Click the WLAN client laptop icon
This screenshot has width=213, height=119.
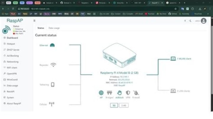click(173, 58)
